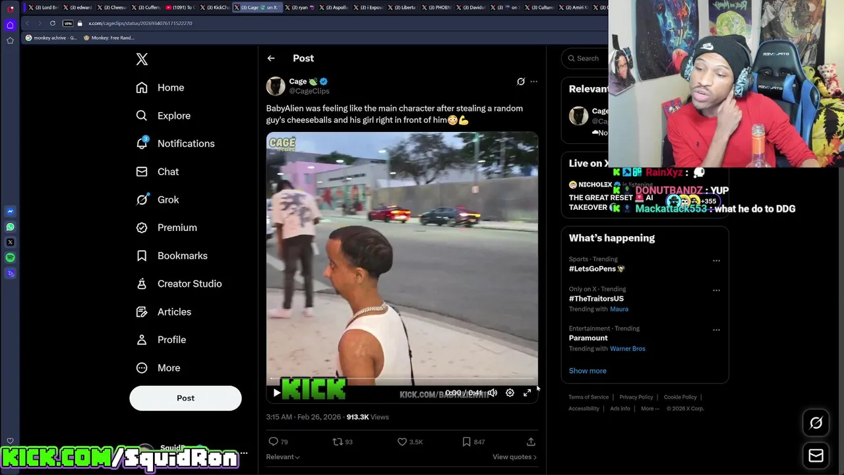This screenshot has height=475, width=844.
Task: Reload the page in browser toolbar
Action: point(53,23)
